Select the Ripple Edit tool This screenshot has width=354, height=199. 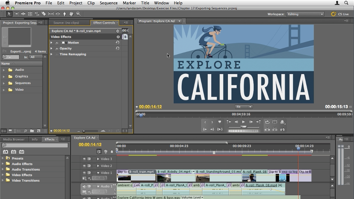(x=23, y=14)
